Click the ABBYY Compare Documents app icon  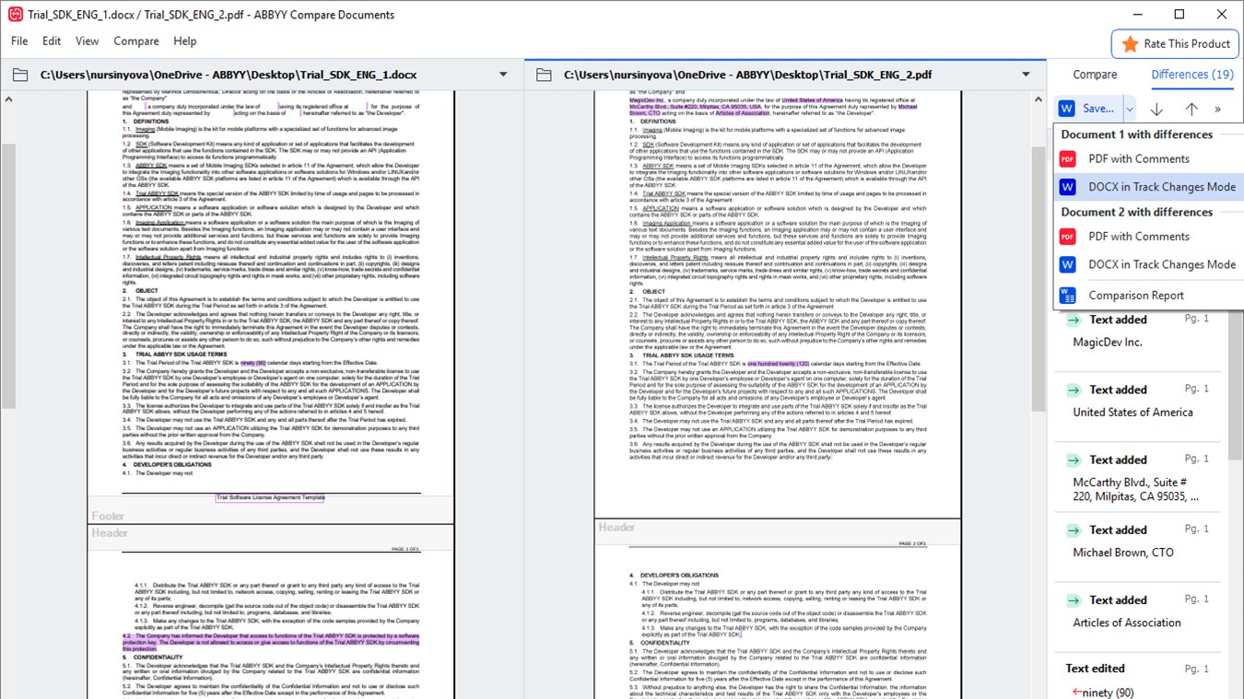tap(15, 14)
